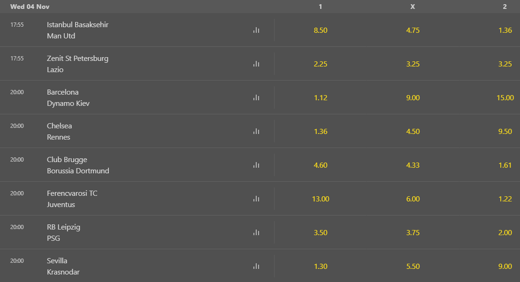Viewport: 520px width, 282px height.
Task: Click the Wed 04 Nov date header
Action: coord(30,7)
